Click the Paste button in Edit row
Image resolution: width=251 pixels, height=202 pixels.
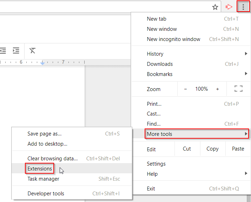point(238,149)
